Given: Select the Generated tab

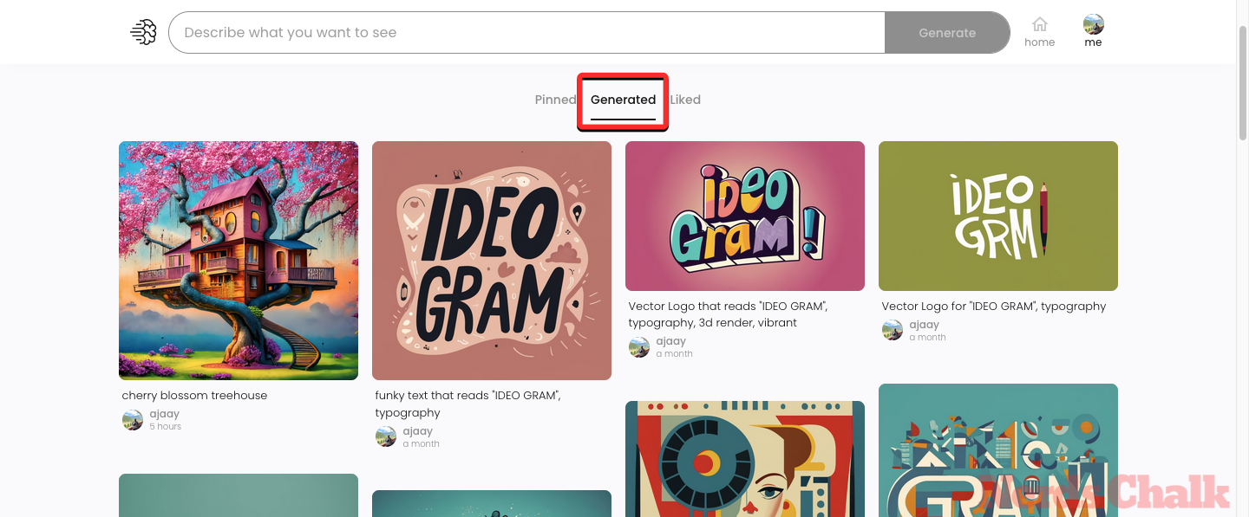Looking at the screenshot, I should (623, 100).
